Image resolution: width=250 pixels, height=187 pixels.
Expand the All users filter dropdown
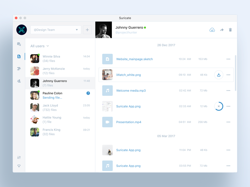40,46
